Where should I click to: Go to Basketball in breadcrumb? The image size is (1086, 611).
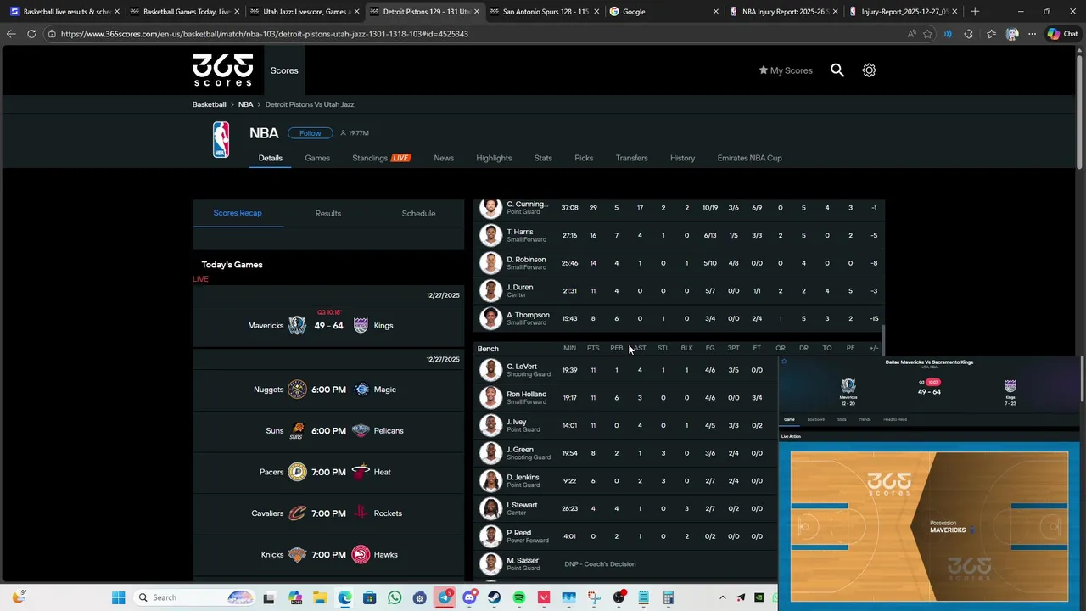pos(209,104)
